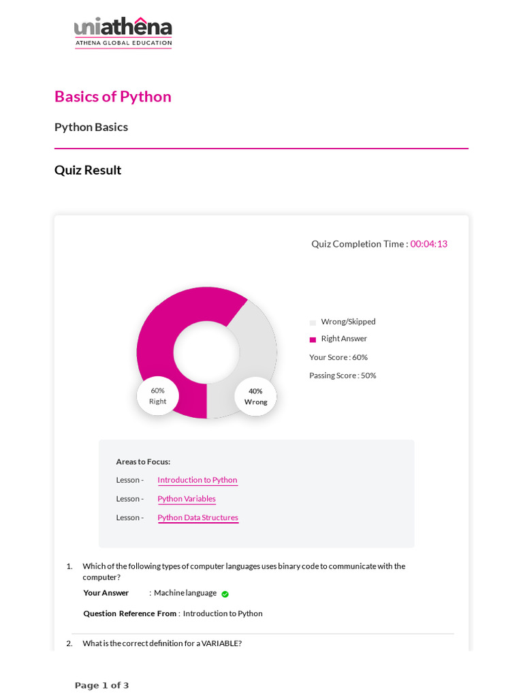Open the Introduction to Python lesson link
Screen dimensions: 523x698
[197, 480]
